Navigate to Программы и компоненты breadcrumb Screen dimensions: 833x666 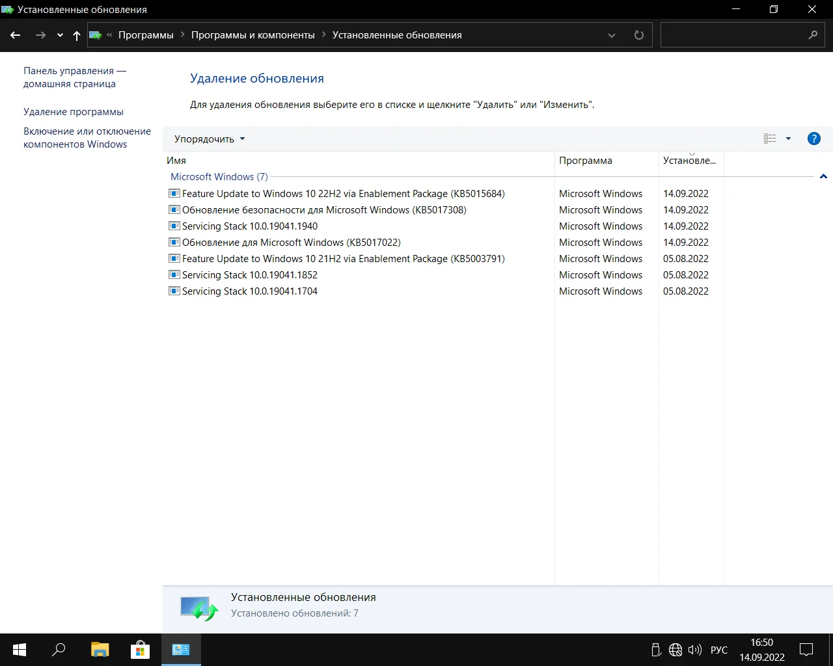(253, 35)
